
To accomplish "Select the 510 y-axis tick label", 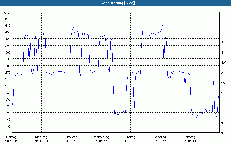I will point(7,19).
